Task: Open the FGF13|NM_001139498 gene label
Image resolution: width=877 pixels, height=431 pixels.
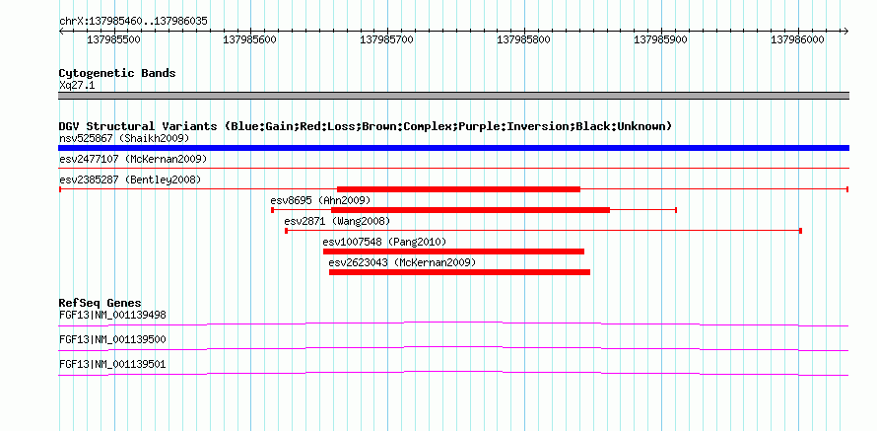Action: point(112,316)
